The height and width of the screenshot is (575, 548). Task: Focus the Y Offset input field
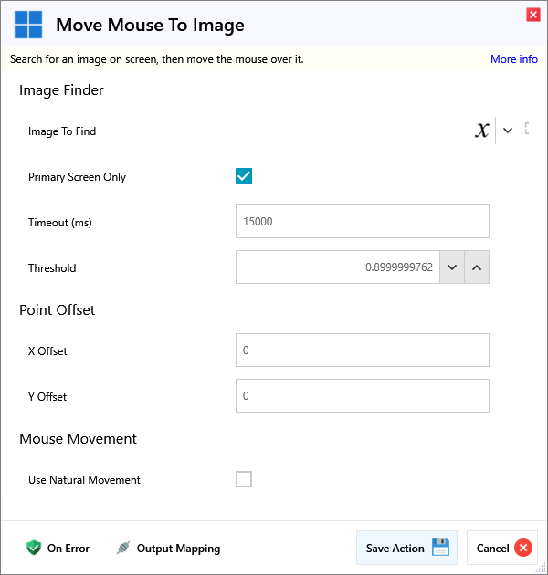click(x=362, y=396)
